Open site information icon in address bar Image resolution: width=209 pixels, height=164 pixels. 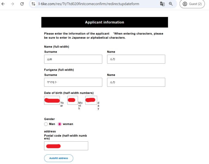33,4
